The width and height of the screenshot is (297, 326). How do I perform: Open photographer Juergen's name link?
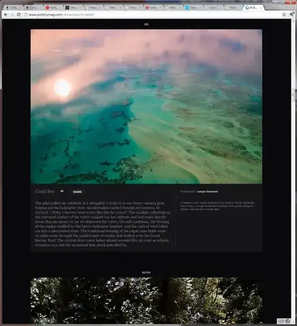coord(207,191)
